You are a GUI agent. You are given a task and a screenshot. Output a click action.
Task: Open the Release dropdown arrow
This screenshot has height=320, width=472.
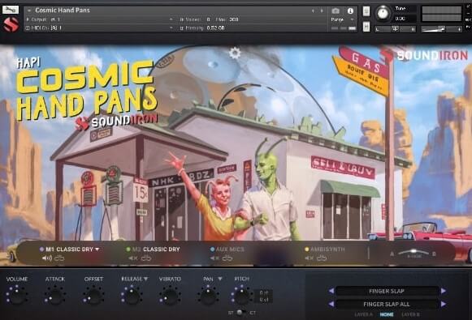(145, 279)
